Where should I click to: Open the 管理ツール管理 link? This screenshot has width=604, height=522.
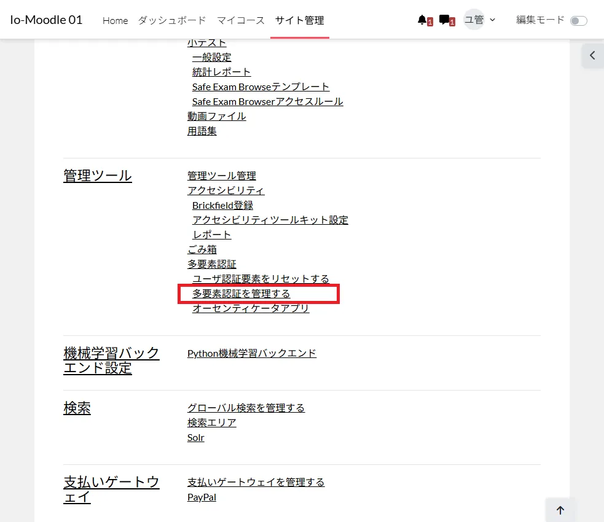pos(221,176)
